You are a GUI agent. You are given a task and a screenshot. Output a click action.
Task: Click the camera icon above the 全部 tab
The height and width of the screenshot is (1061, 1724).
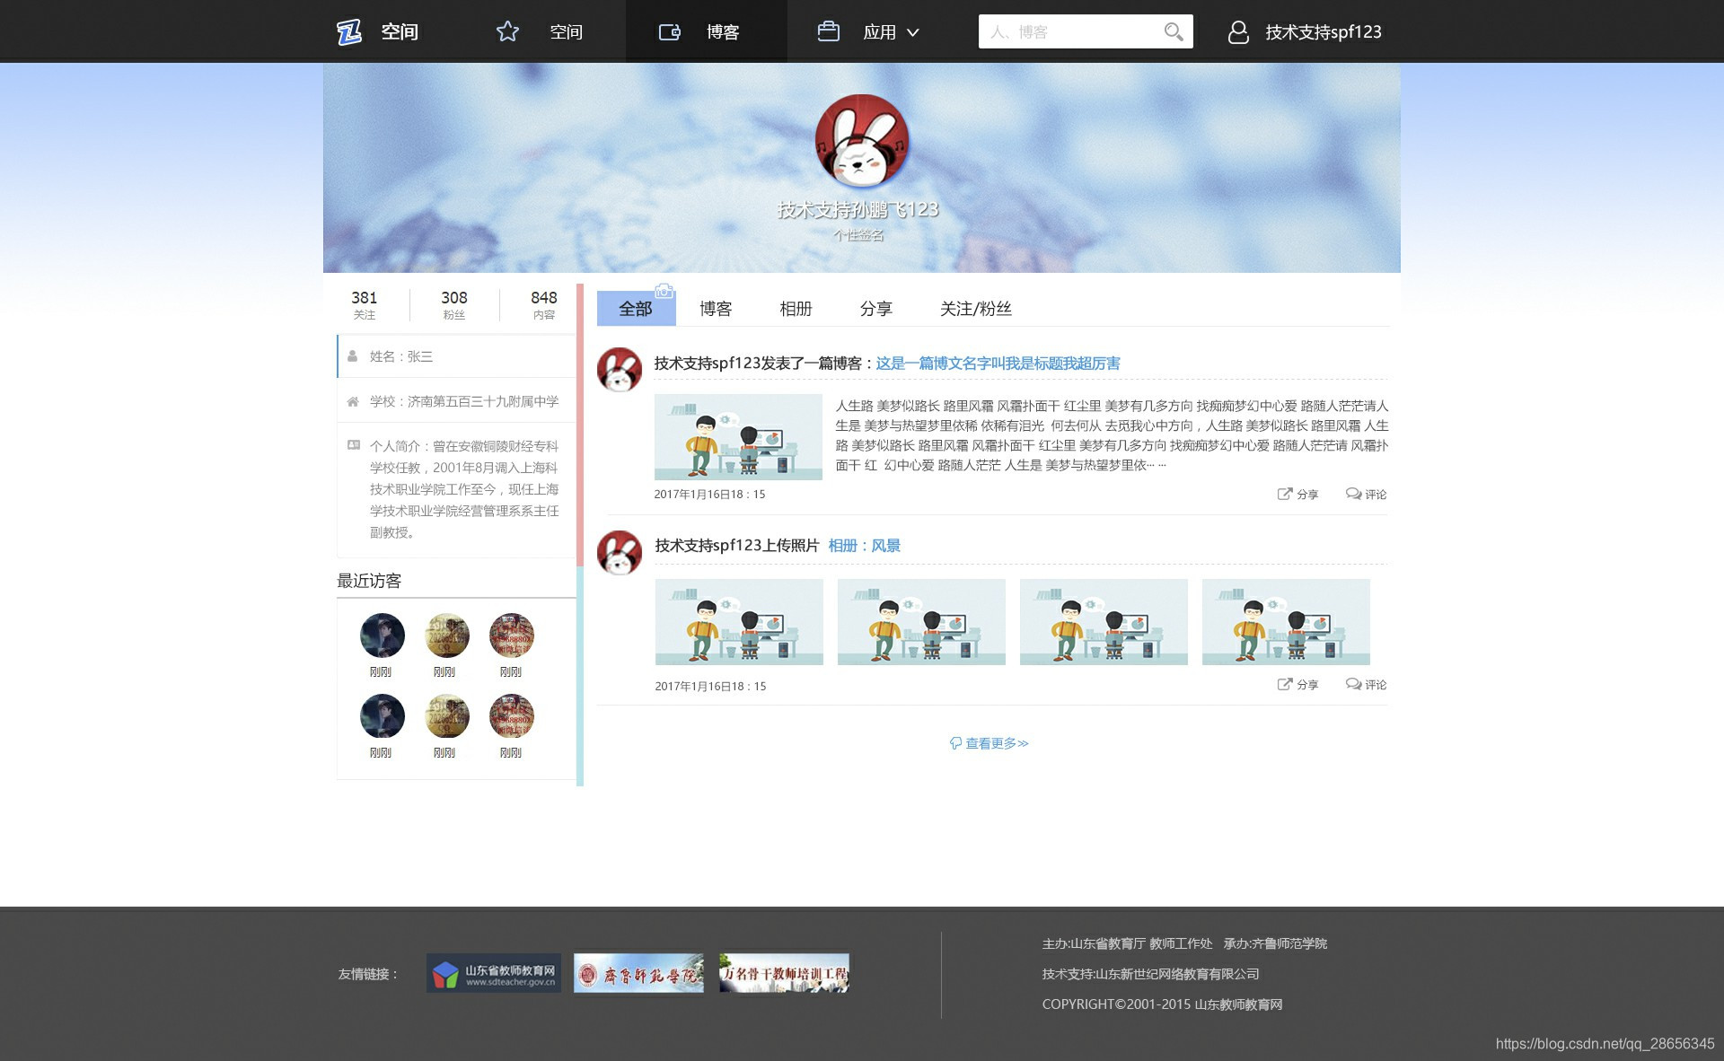[664, 291]
